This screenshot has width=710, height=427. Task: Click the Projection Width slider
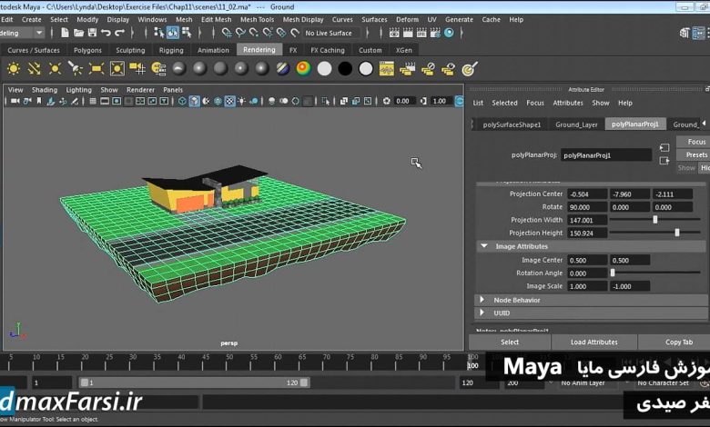coord(655,220)
